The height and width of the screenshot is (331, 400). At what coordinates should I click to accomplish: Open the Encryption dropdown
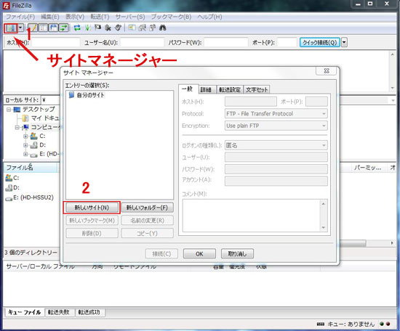point(276,126)
